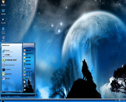Click Internet Explorer desktop shortcut
The height and width of the screenshot is (102, 126).
point(3,30)
